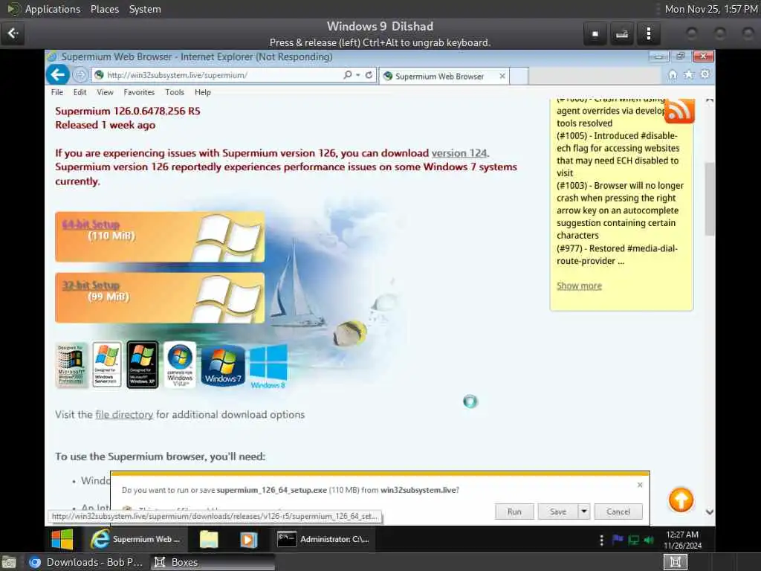Click the Windows Vista compatibility badge
Image resolution: width=761 pixels, height=571 pixels.
(x=180, y=364)
